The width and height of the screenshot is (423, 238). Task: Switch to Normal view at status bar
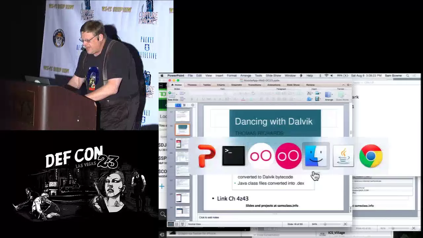171,224
